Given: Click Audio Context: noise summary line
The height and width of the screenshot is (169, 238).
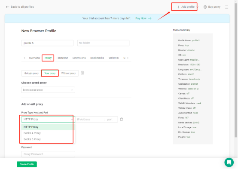Looking at the screenshot, I should (188, 113).
